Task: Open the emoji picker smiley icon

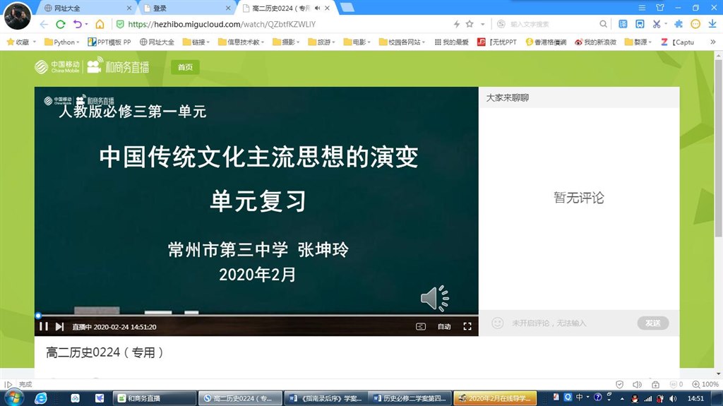Action: click(498, 323)
